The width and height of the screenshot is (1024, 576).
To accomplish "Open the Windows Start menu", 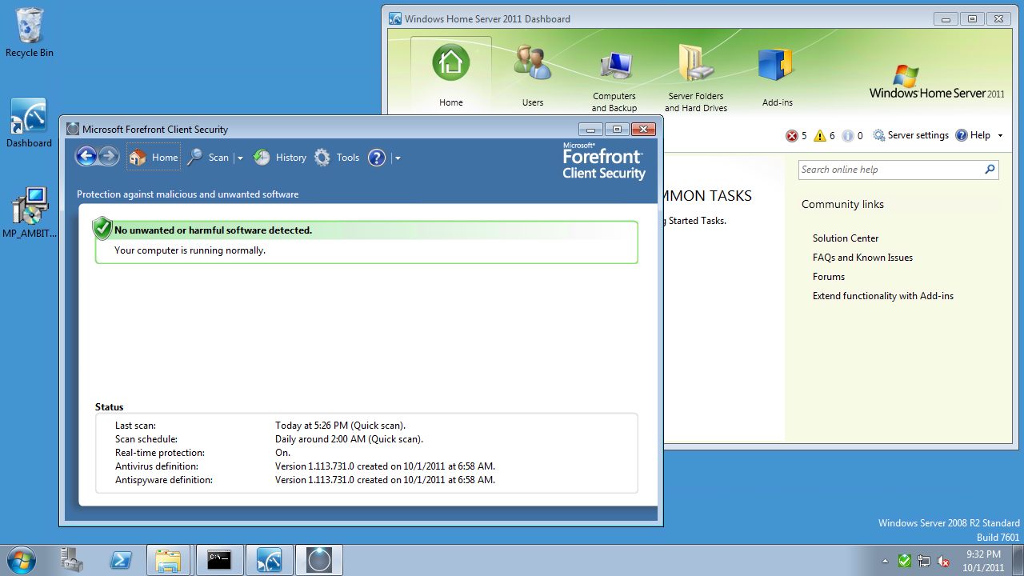I will point(21,560).
